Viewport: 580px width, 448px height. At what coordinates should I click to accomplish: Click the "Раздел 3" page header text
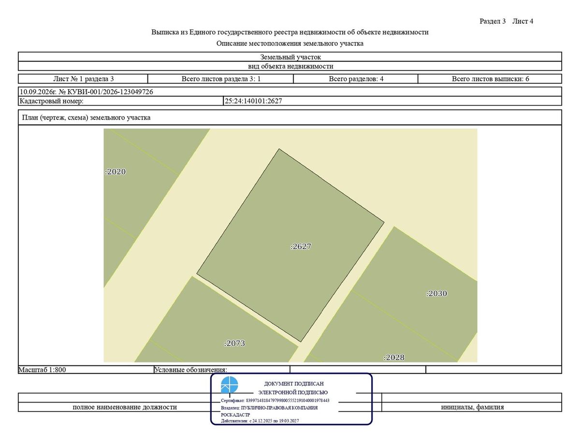point(493,21)
